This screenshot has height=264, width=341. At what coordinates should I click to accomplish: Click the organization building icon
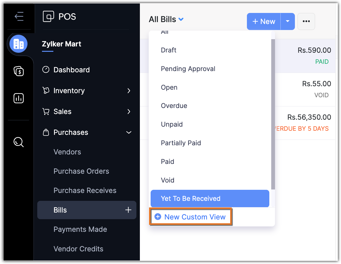pyautogui.click(x=19, y=44)
